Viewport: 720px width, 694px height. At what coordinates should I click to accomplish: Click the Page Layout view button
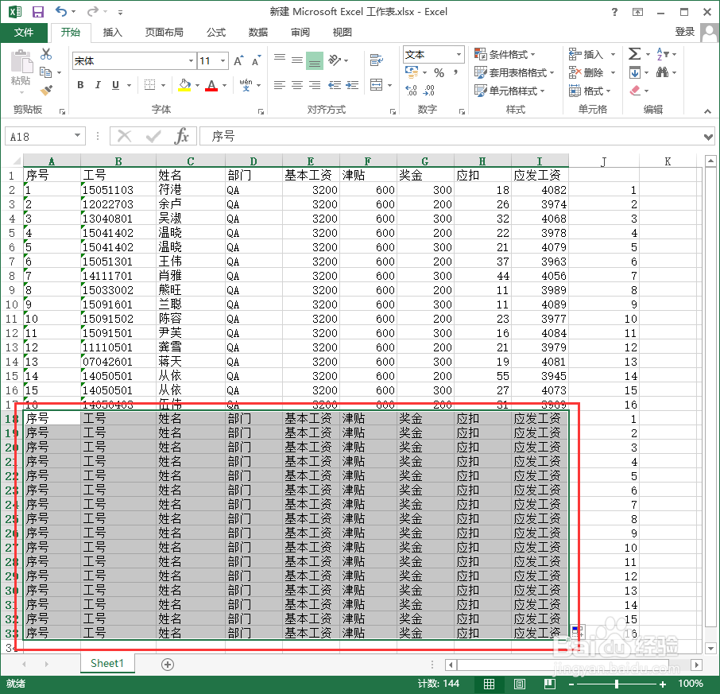[519, 684]
